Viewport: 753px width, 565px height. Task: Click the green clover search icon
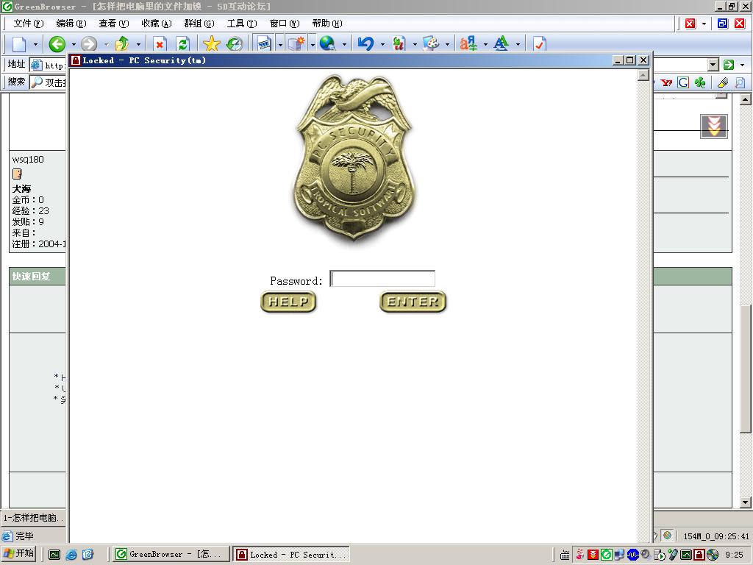[700, 82]
